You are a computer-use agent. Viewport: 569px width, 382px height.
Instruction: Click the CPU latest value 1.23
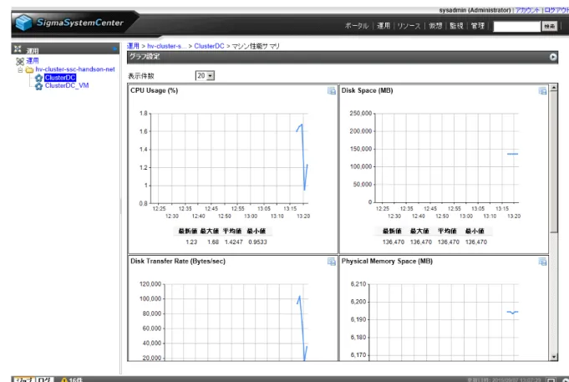(191, 242)
